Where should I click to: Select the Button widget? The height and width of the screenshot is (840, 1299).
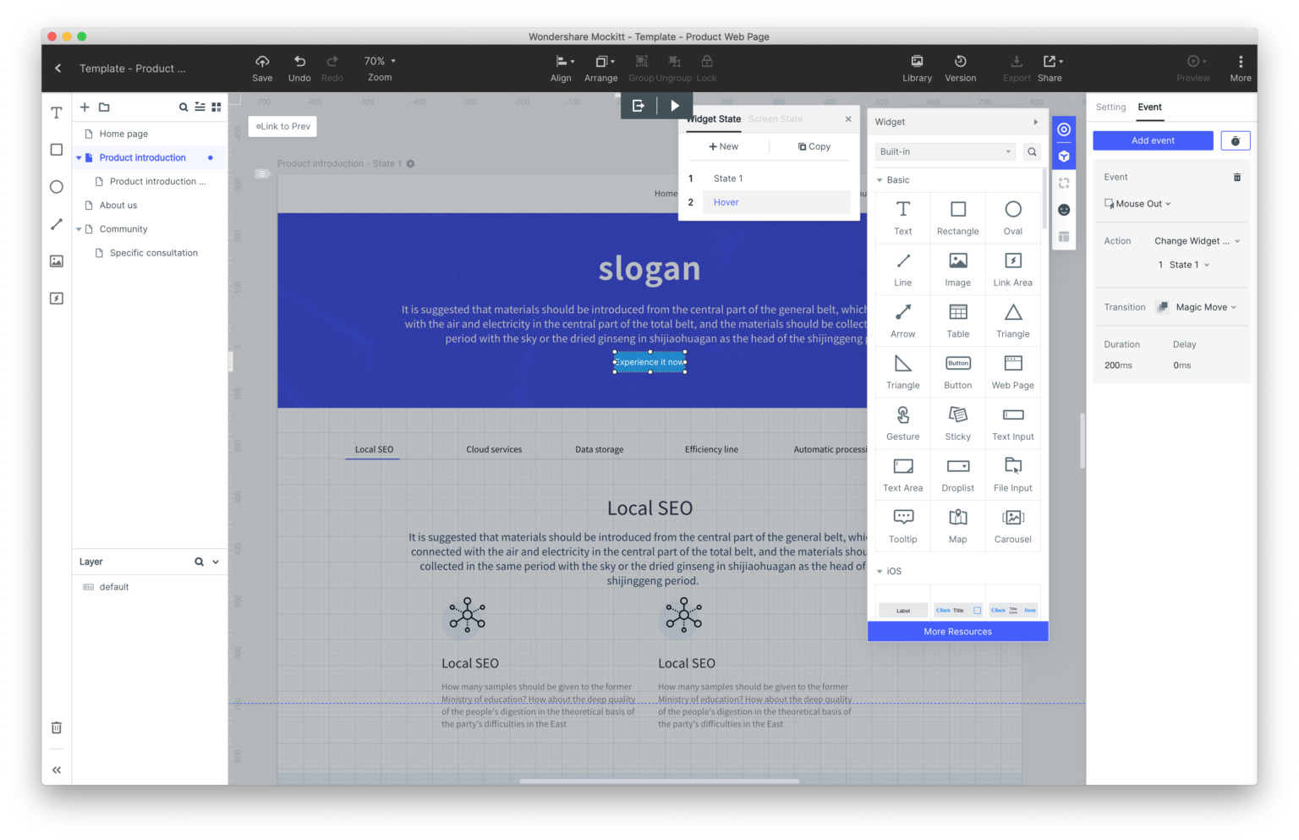click(x=957, y=371)
